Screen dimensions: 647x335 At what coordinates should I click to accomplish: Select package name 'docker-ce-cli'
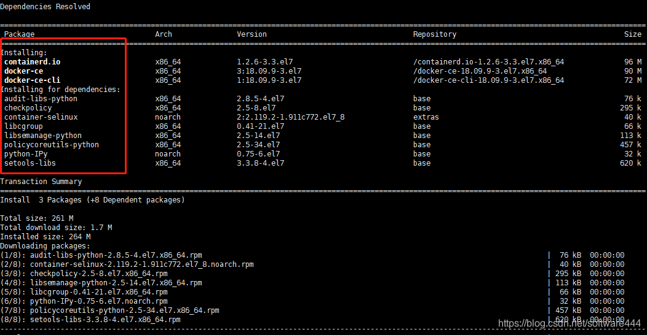[32, 80]
